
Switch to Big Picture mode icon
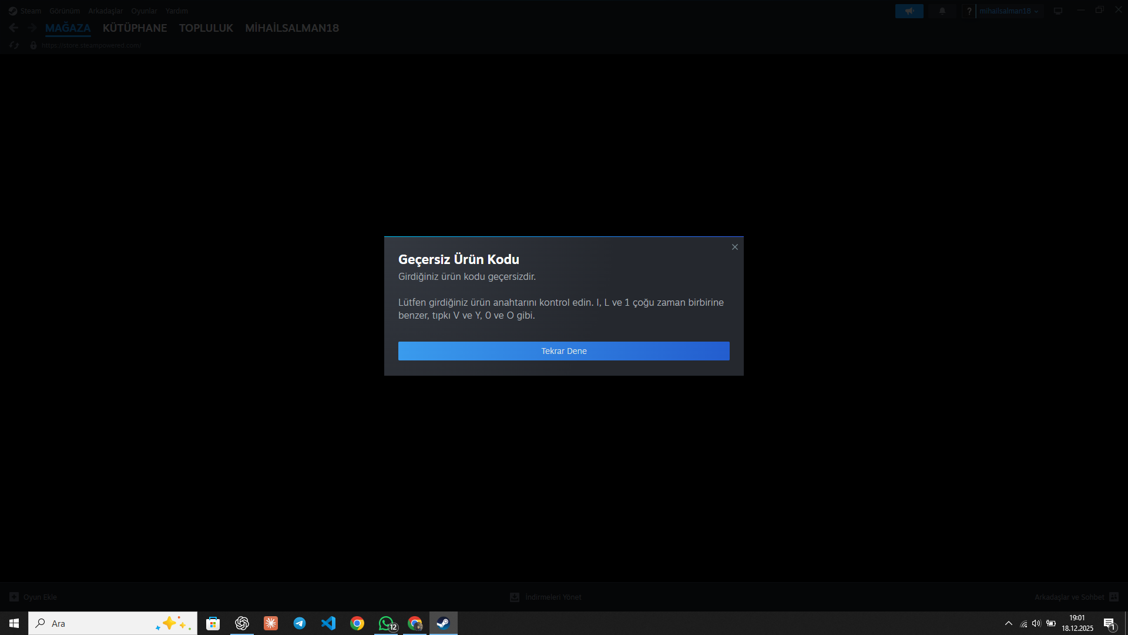point(1058,11)
